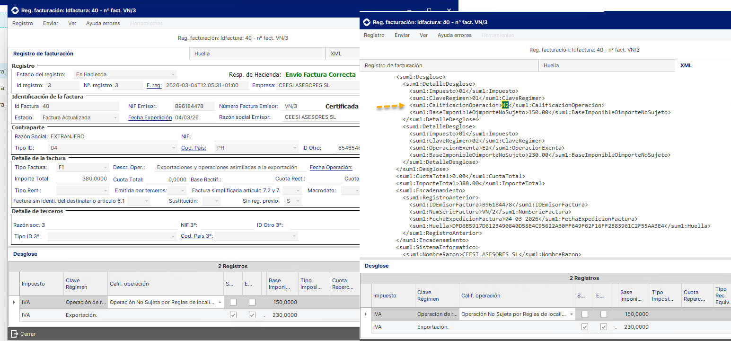Select the Huella tab in the right window
731x341 pixels.
click(607, 65)
